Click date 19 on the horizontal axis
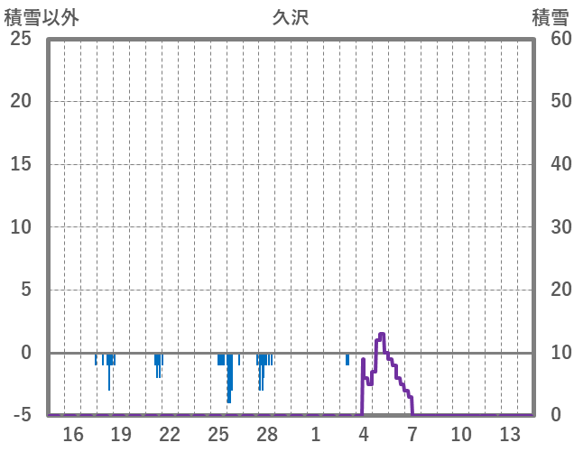 122,434
